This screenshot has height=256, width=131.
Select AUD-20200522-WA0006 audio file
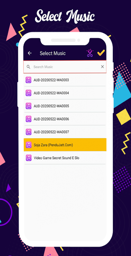(65, 119)
